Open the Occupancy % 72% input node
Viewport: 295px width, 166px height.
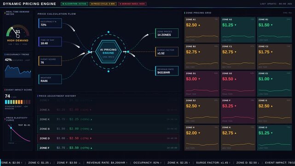pos(50,23)
